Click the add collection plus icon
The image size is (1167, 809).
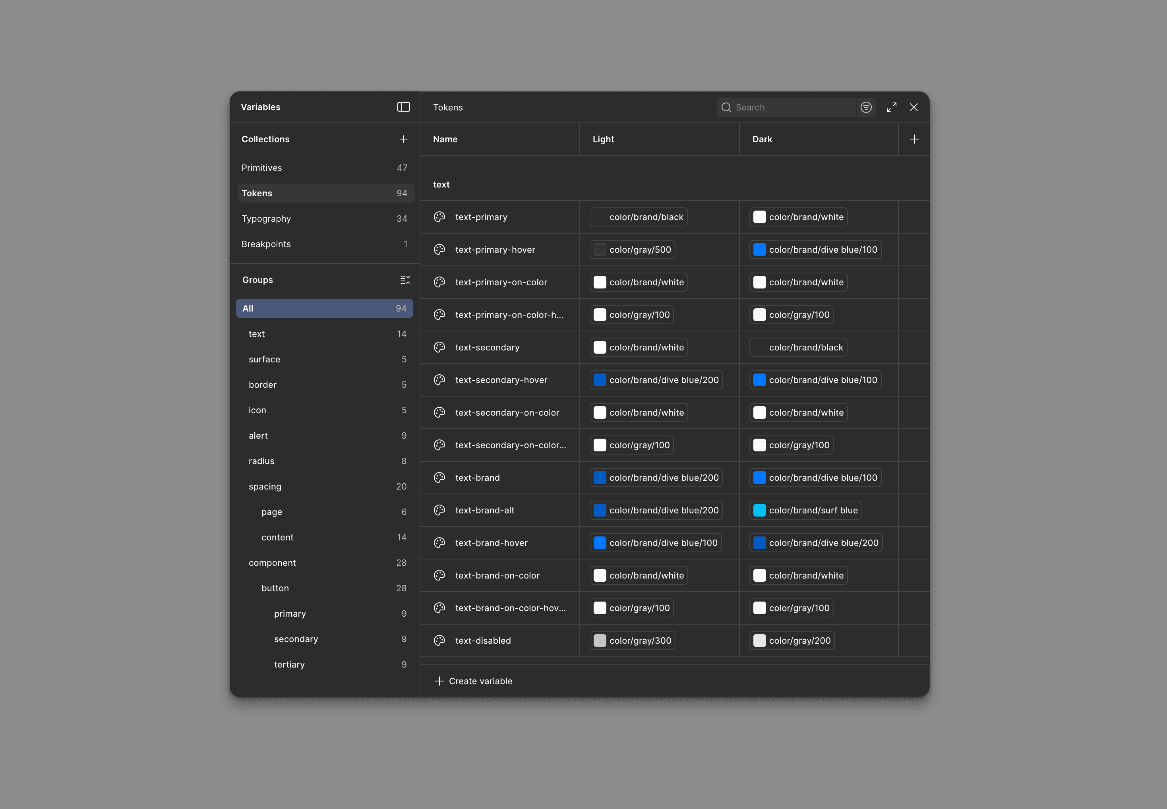pos(403,139)
